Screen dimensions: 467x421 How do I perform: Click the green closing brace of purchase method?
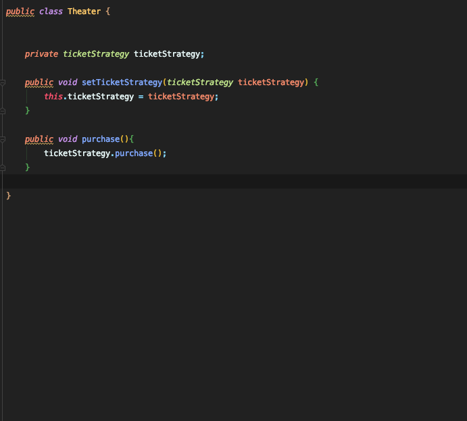pyautogui.click(x=28, y=168)
